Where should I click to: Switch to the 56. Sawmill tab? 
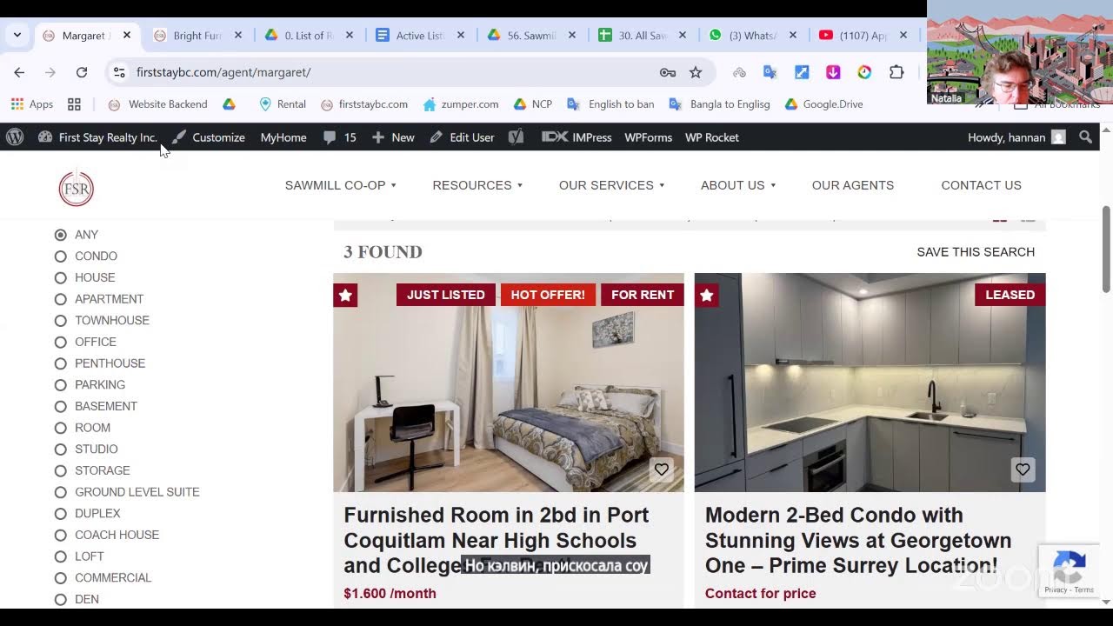pos(532,36)
